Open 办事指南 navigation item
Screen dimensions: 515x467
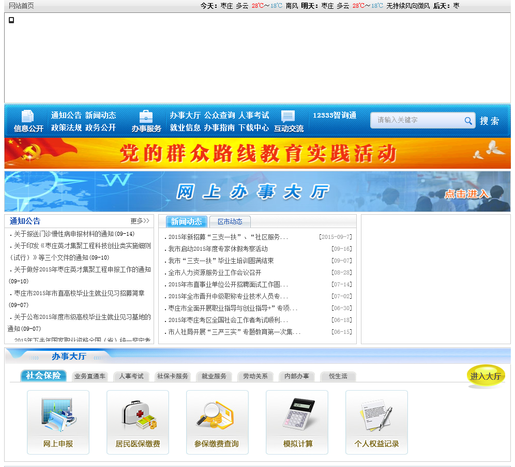point(219,127)
